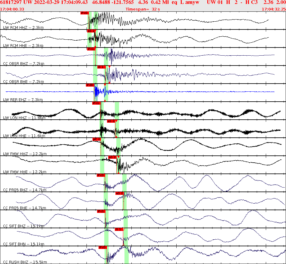Click the iPc1 pick flag on CC OBSR BHZ

90,49
